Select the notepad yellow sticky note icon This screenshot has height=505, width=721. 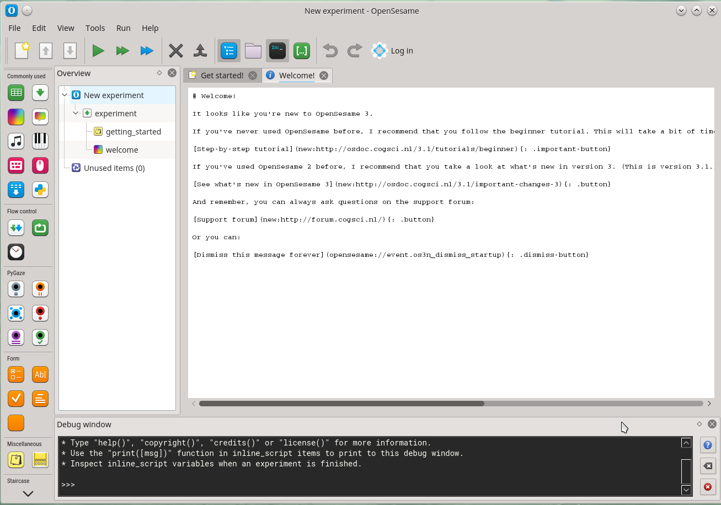click(x=16, y=460)
